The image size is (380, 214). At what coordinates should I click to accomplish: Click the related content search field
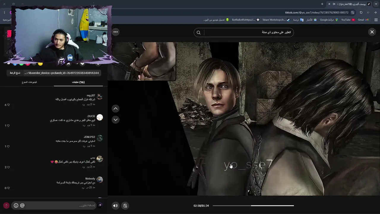(248, 32)
